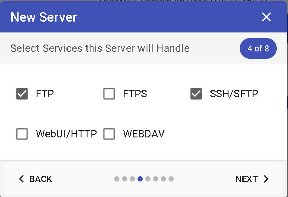Click the highlighted blue current-step dot

140,179
